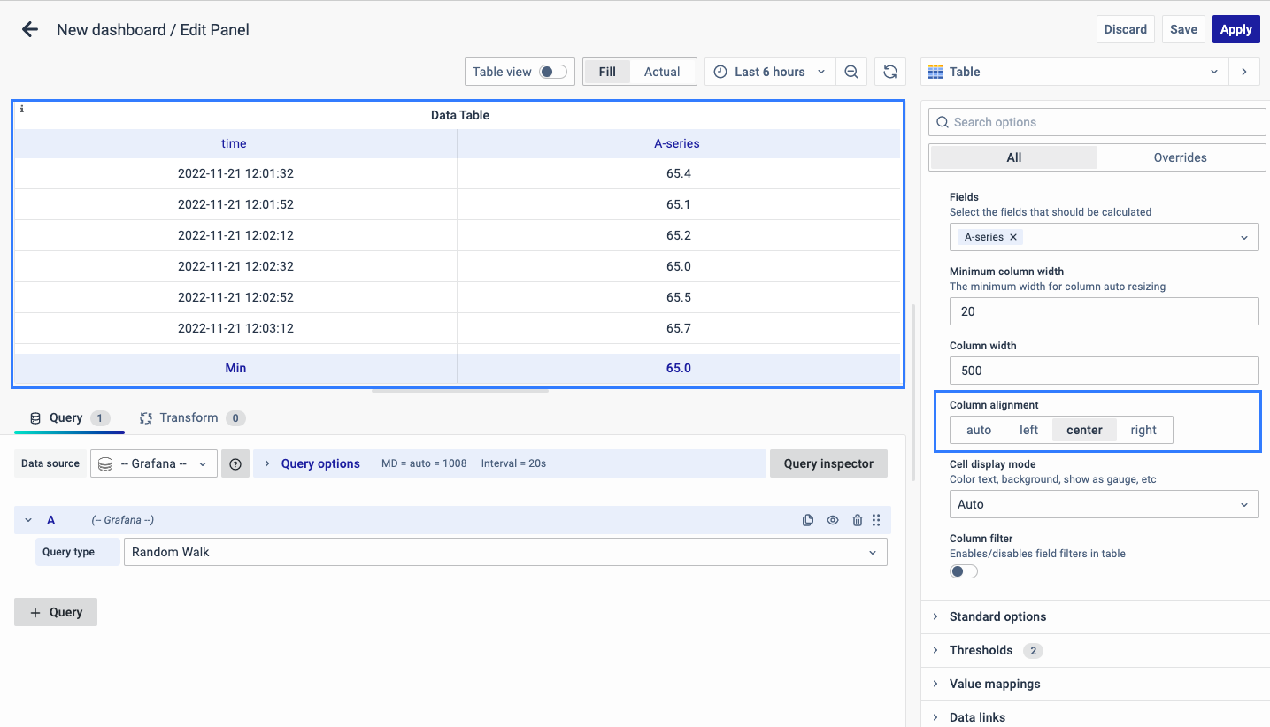Click the back arrow icon
The image size is (1270, 727).
click(30, 29)
